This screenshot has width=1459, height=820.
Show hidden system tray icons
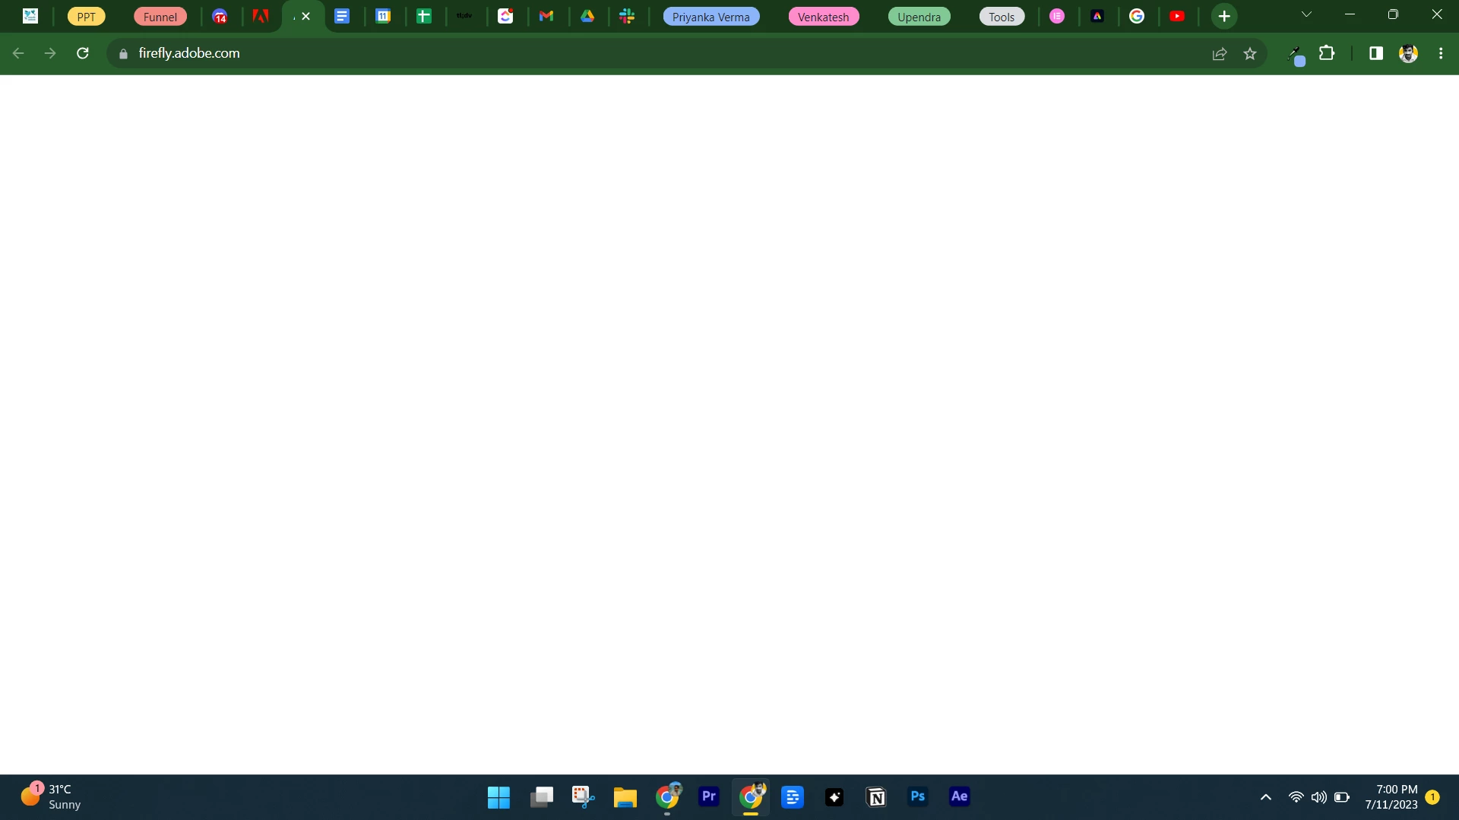click(1266, 797)
